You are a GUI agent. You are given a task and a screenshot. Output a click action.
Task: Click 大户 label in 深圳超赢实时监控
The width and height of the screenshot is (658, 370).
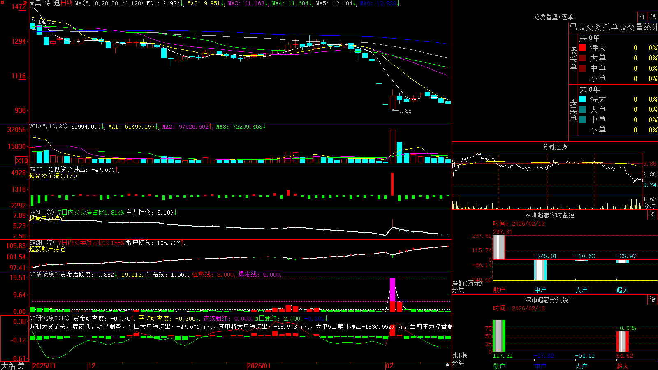click(x=582, y=290)
